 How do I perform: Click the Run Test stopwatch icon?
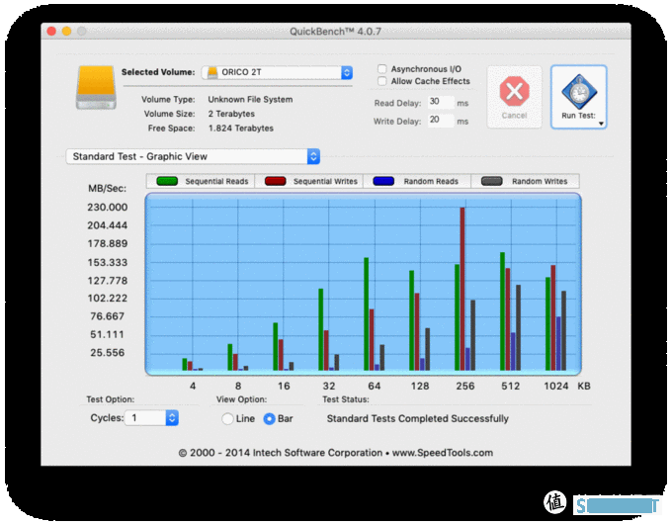[x=579, y=92]
